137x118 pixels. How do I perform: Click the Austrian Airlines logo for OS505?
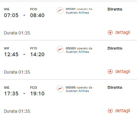coord(60,89)
